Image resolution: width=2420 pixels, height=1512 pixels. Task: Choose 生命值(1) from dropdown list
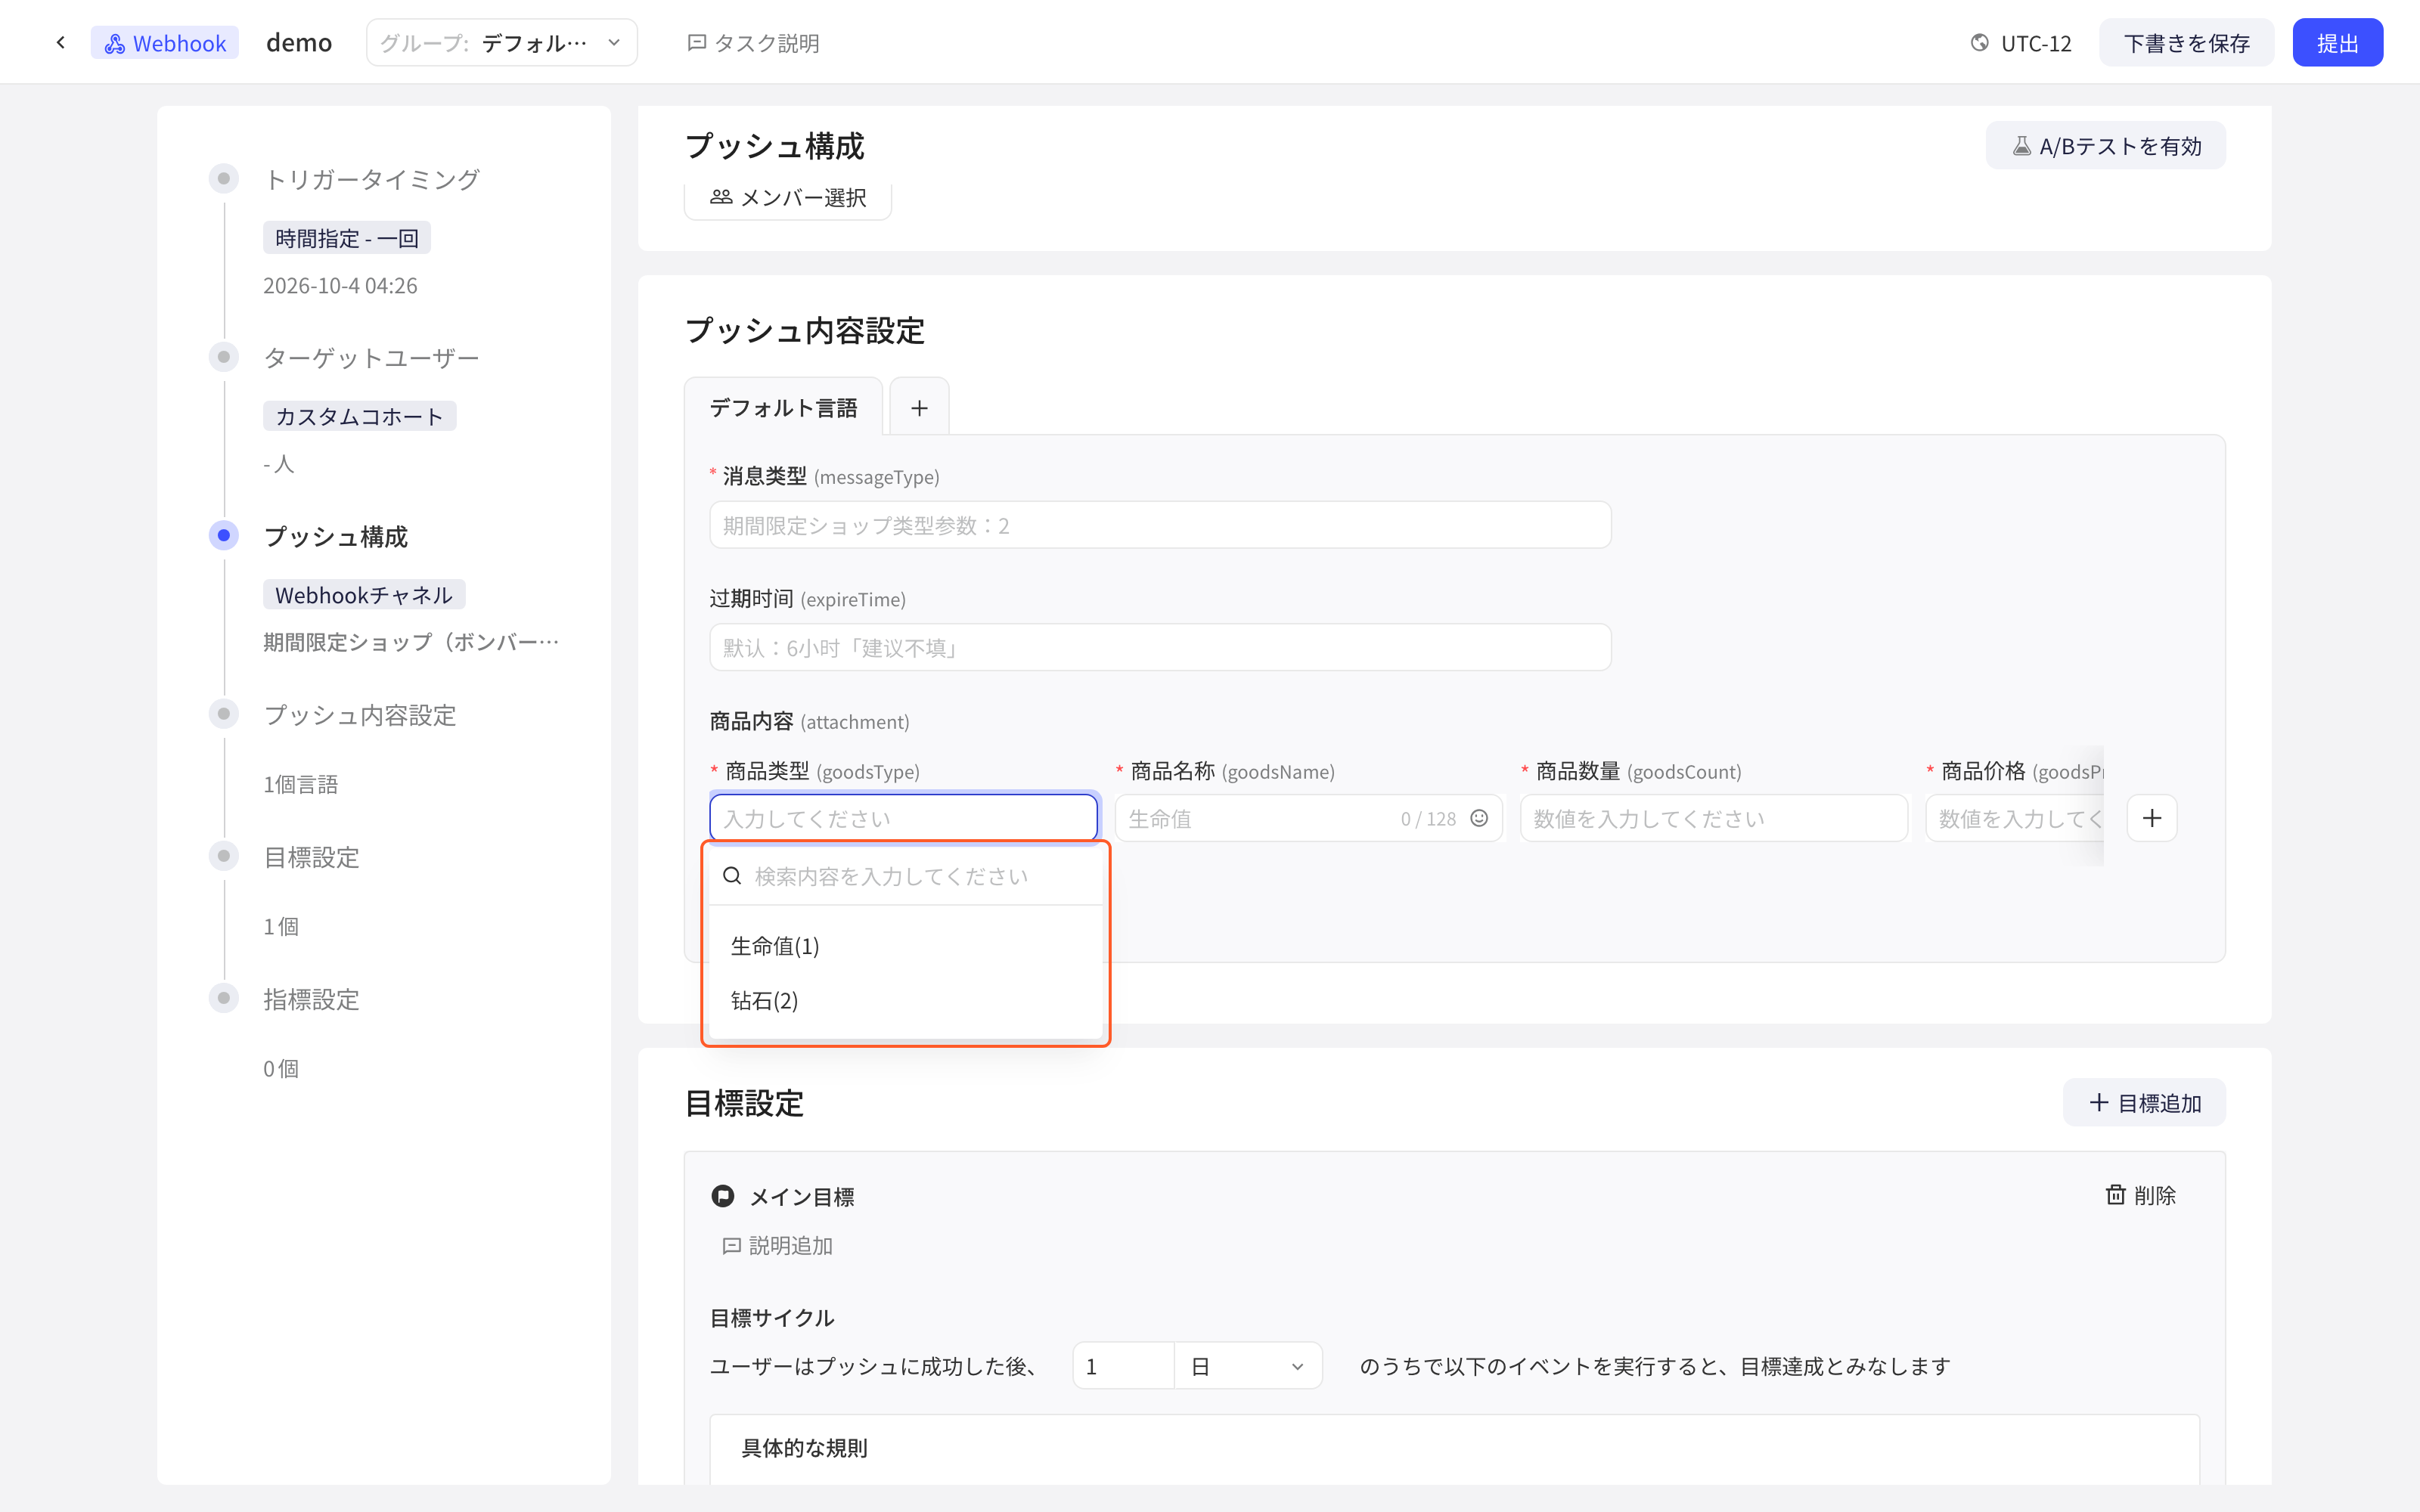click(906, 946)
